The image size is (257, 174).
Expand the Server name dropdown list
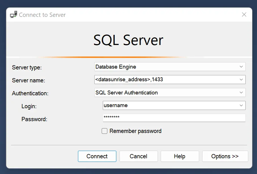[x=241, y=80]
